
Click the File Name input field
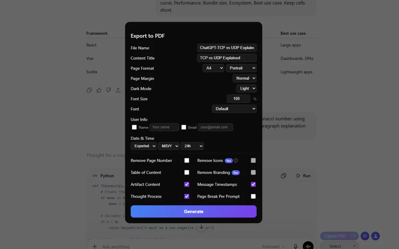click(x=227, y=48)
